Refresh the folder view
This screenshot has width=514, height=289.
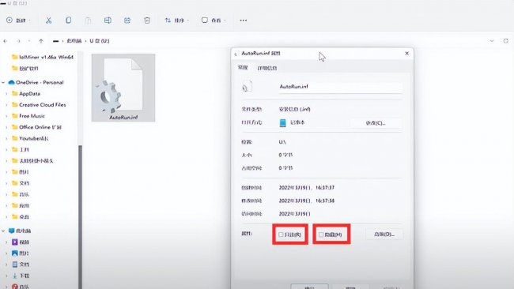click(x=506, y=41)
